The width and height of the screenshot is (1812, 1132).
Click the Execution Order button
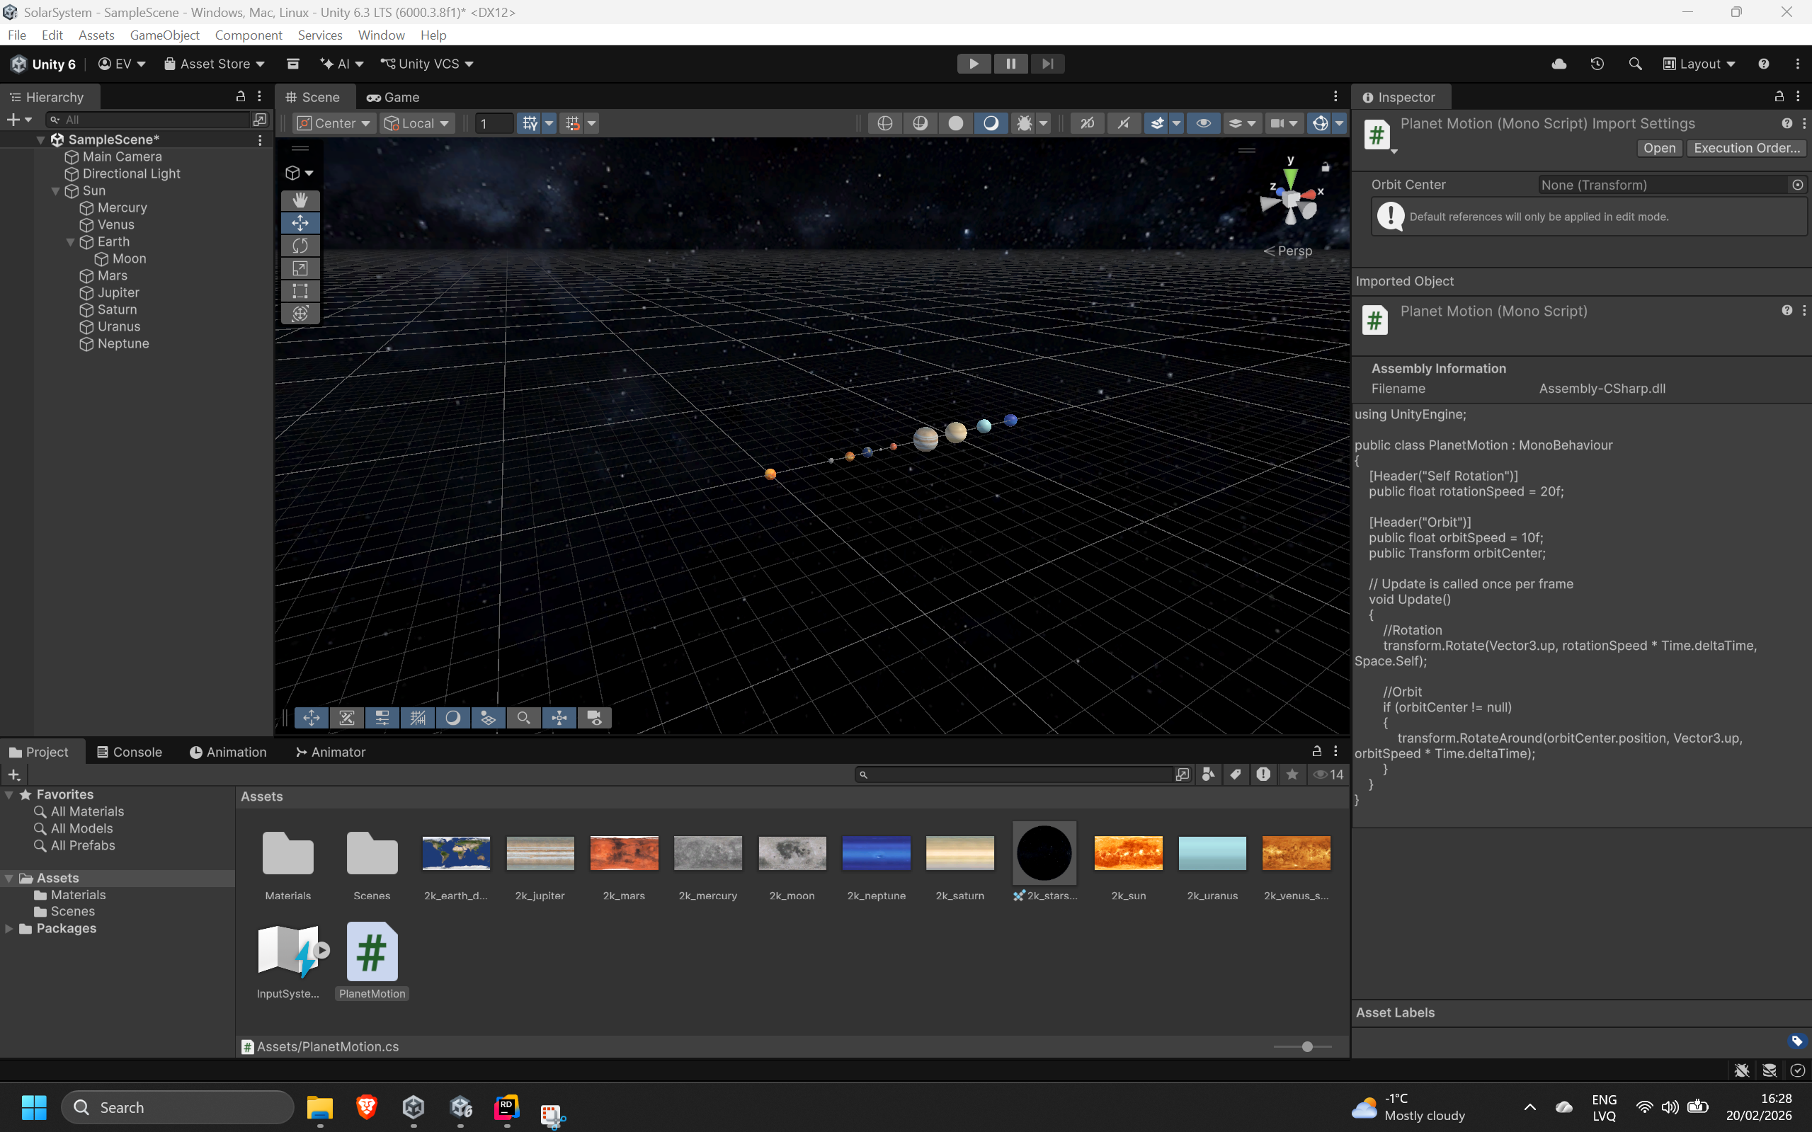coord(1745,148)
